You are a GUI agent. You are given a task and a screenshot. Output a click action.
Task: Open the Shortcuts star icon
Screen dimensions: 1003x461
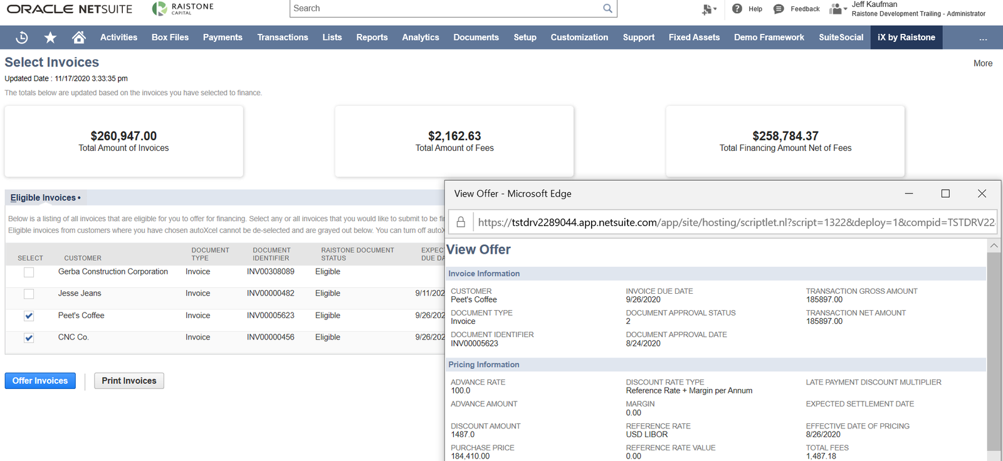(x=50, y=38)
